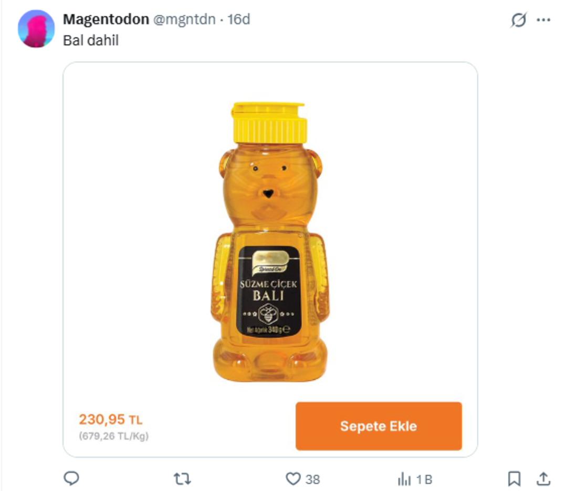Like the post with the heart icon

pos(292,478)
